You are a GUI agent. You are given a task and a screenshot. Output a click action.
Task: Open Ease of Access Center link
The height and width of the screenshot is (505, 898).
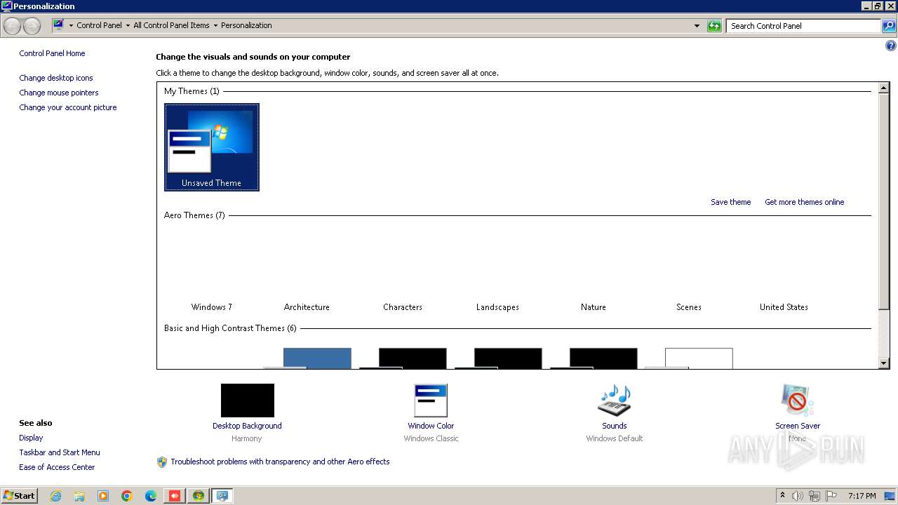[x=57, y=467]
